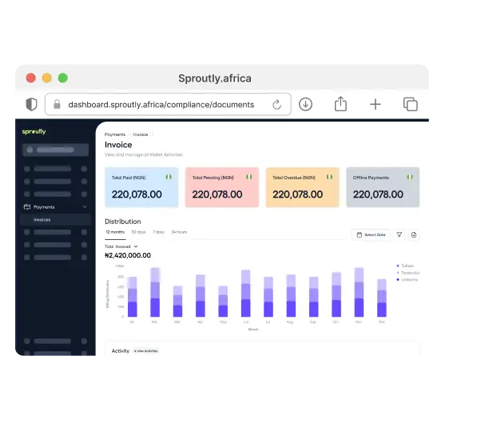Toggle the Textbooks series in chart legend
The height and width of the screenshot is (448, 489).
pos(408,273)
